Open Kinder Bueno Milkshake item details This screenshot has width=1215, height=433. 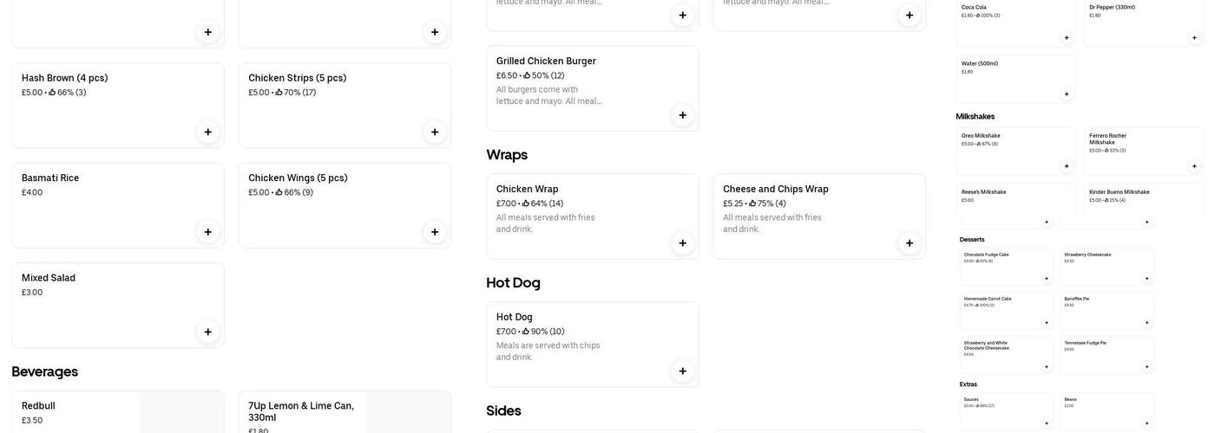1120,192
